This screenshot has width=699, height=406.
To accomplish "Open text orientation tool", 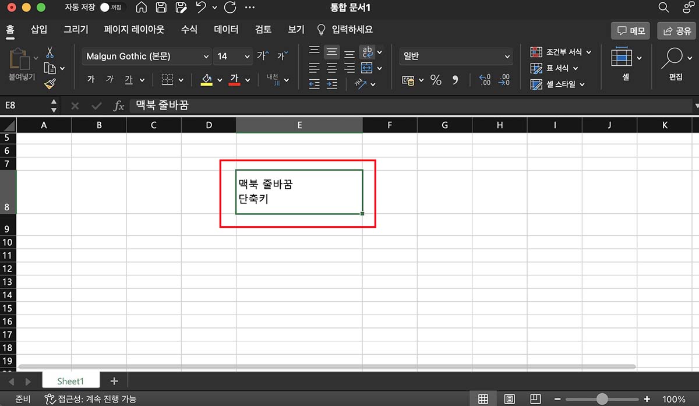I will (360, 84).
